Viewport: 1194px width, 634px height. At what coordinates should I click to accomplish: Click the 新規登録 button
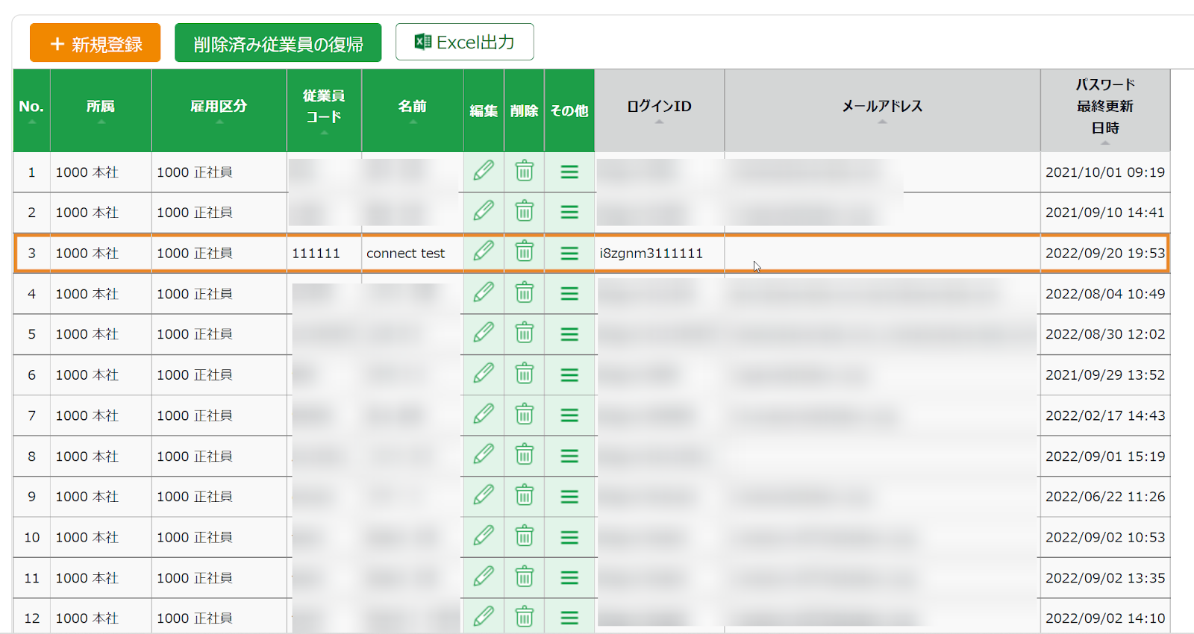[95, 43]
